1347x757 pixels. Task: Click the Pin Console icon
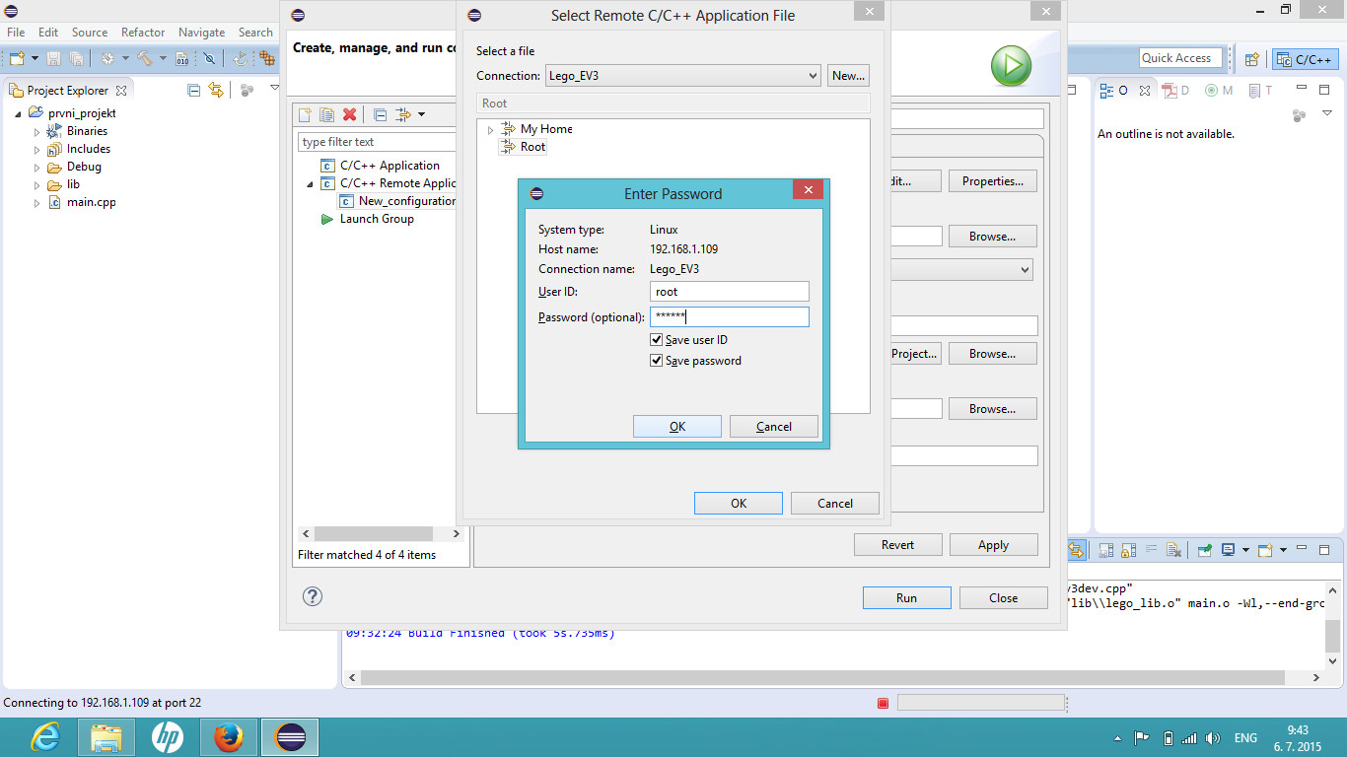(x=1205, y=550)
